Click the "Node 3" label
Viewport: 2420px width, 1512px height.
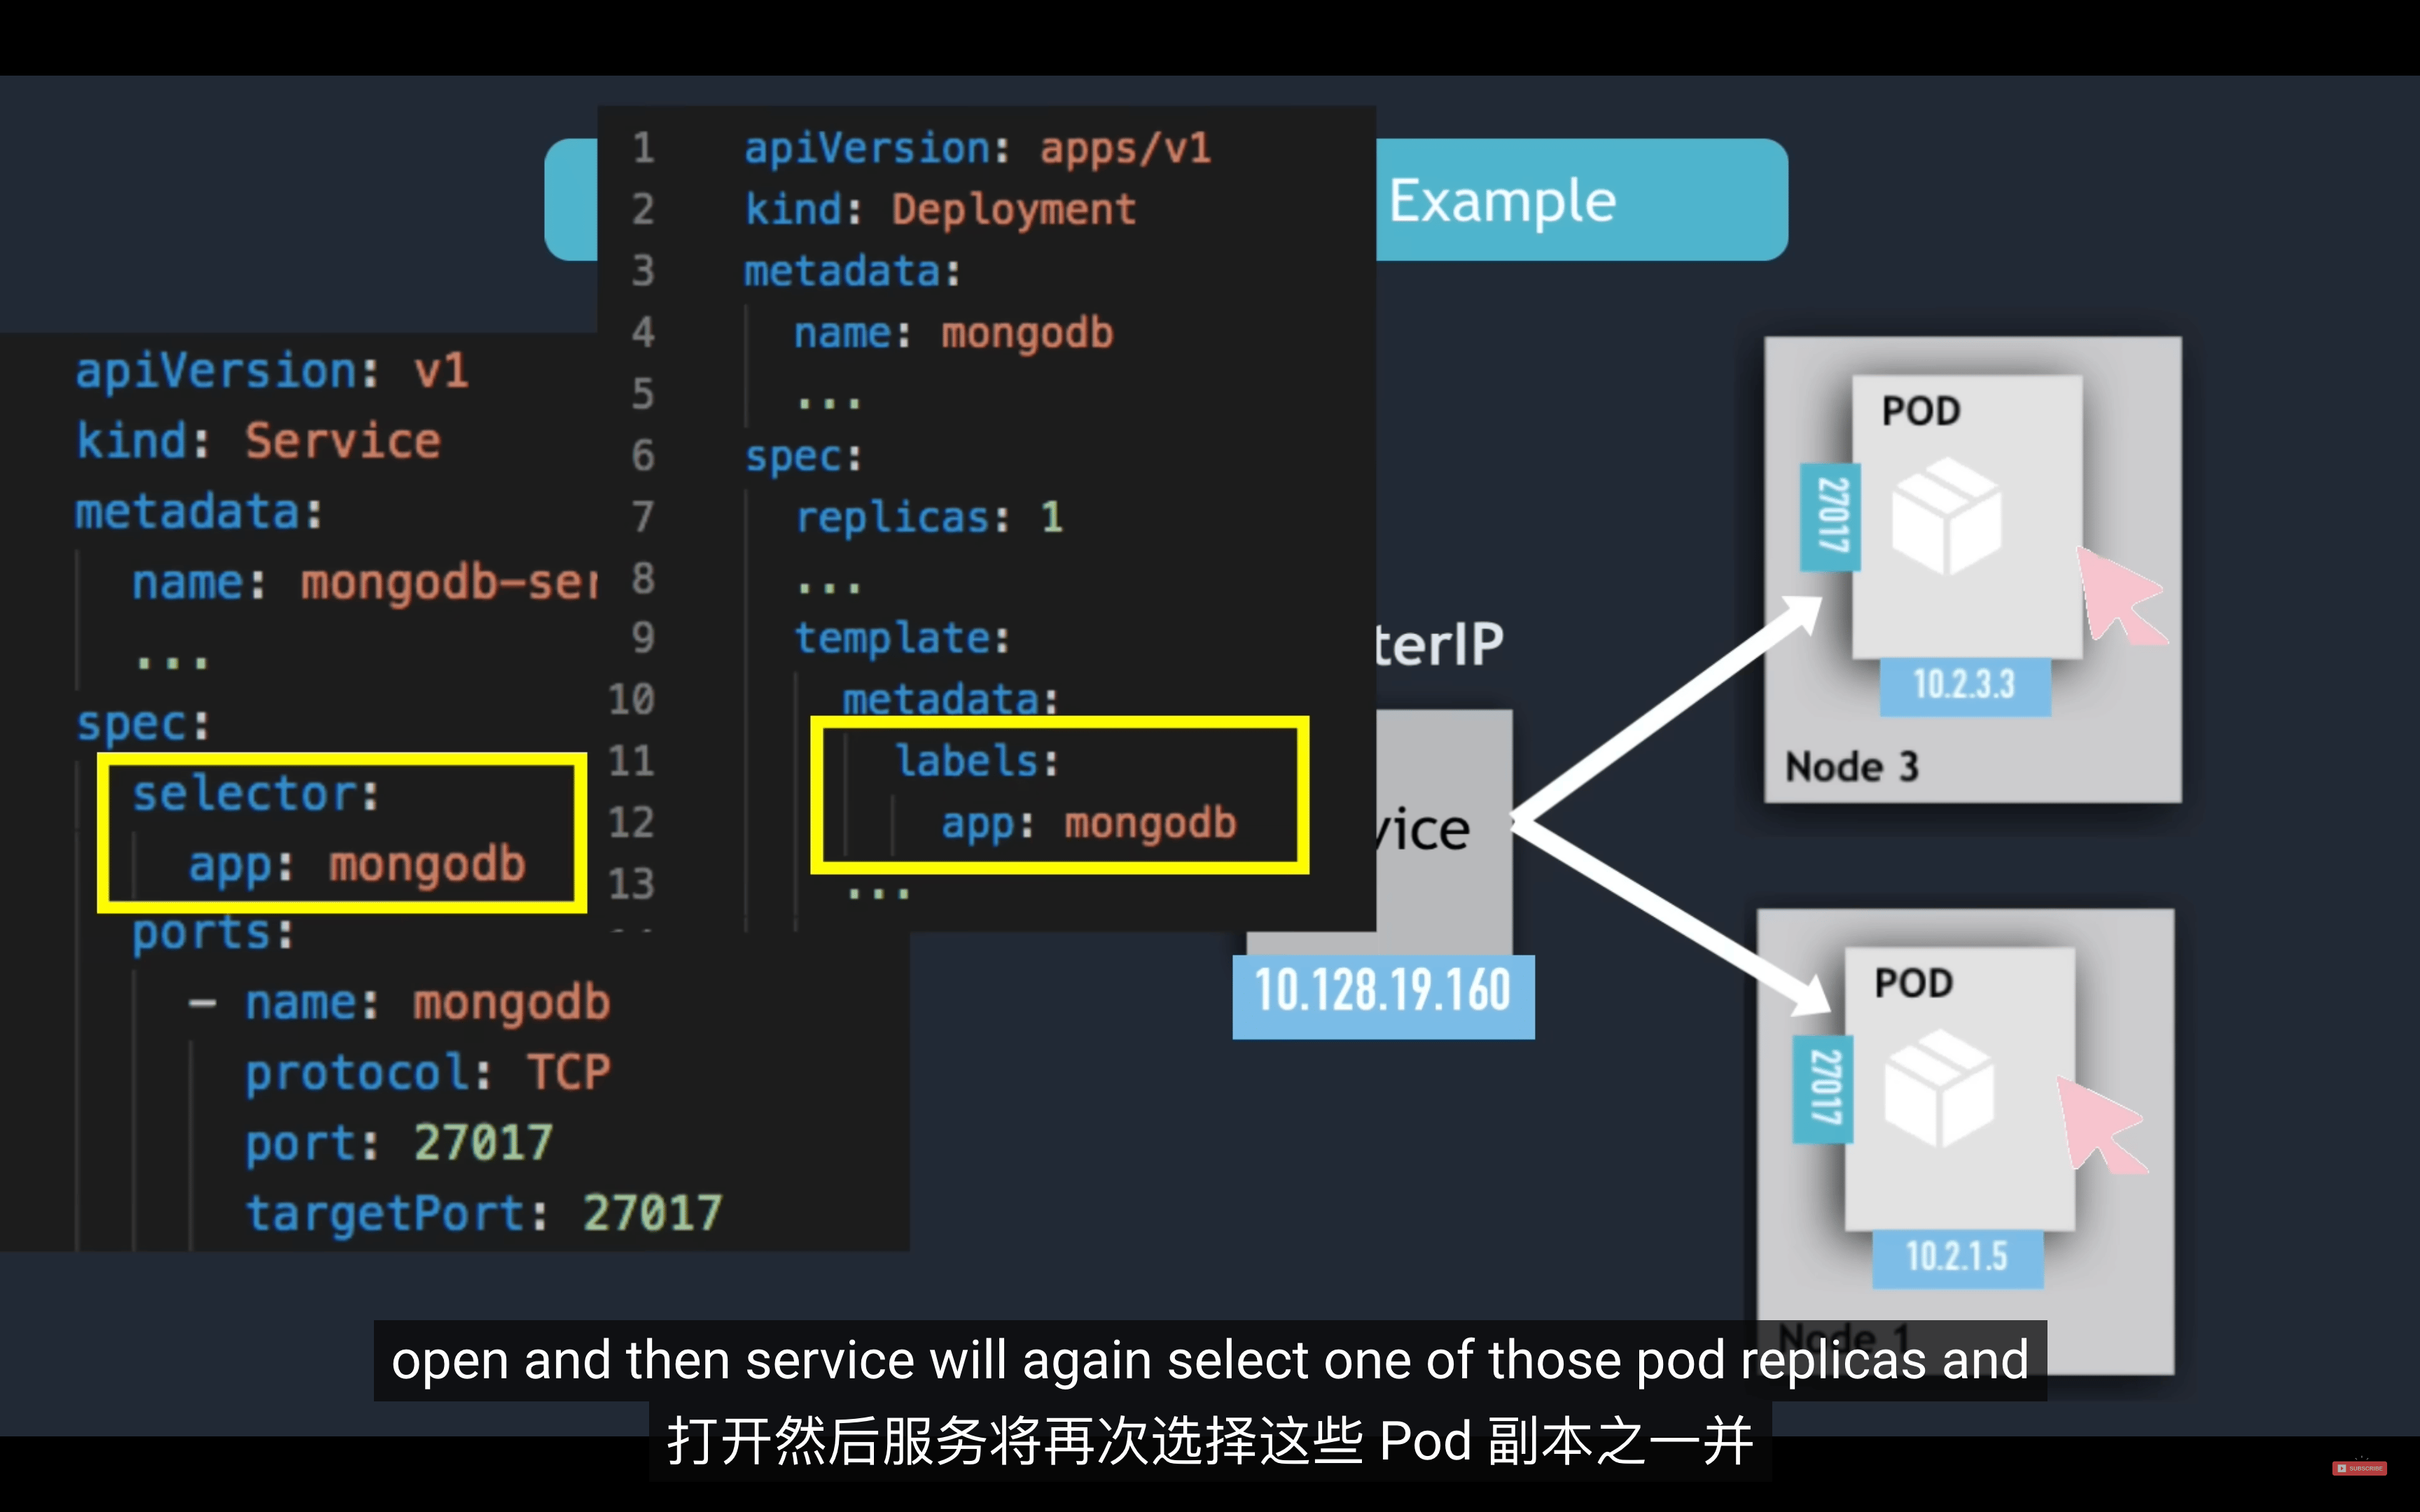point(1851,767)
